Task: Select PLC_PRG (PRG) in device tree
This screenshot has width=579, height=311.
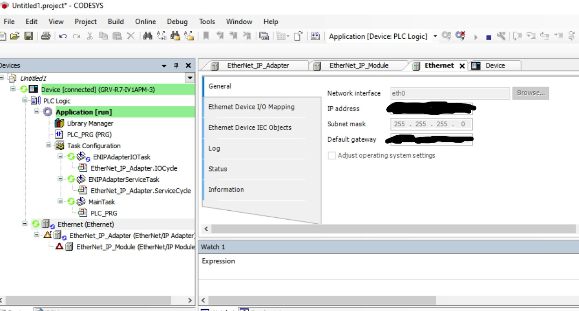Action: (x=89, y=134)
